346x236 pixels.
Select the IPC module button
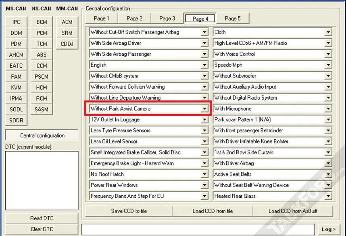pyautogui.click(x=16, y=22)
